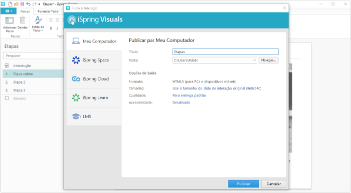Open the slide size link (960x540)
Image resolution: width=351 pixels, height=193 pixels.
217,88
